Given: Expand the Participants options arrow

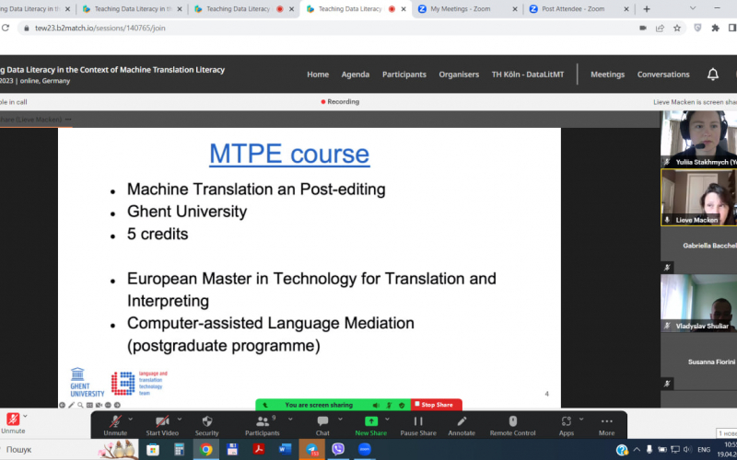Looking at the screenshot, I should pyautogui.click(x=290, y=420).
